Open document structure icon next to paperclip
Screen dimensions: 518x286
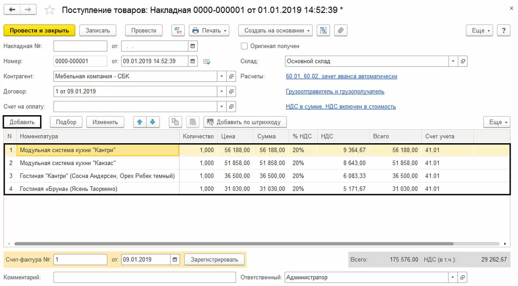click(x=323, y=31)
